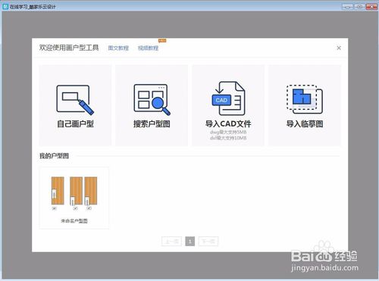Click the 未命名户型图 name under the thumbnail
The width and height of the screenshot is (379, 281).
[74, 221]
